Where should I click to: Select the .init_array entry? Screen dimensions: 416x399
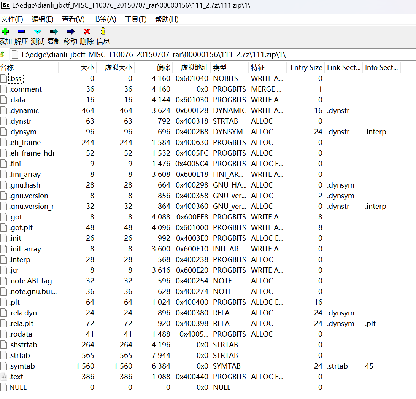pyautogui.click(x=25, y=249)
